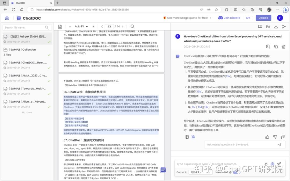Jump to source page 13 link

point(193,137)
